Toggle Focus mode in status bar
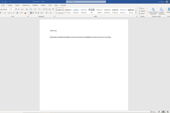Screen dimensions: 170x113 (153, 112)
